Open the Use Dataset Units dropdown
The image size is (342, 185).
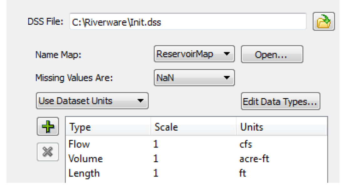click(92, 101)
